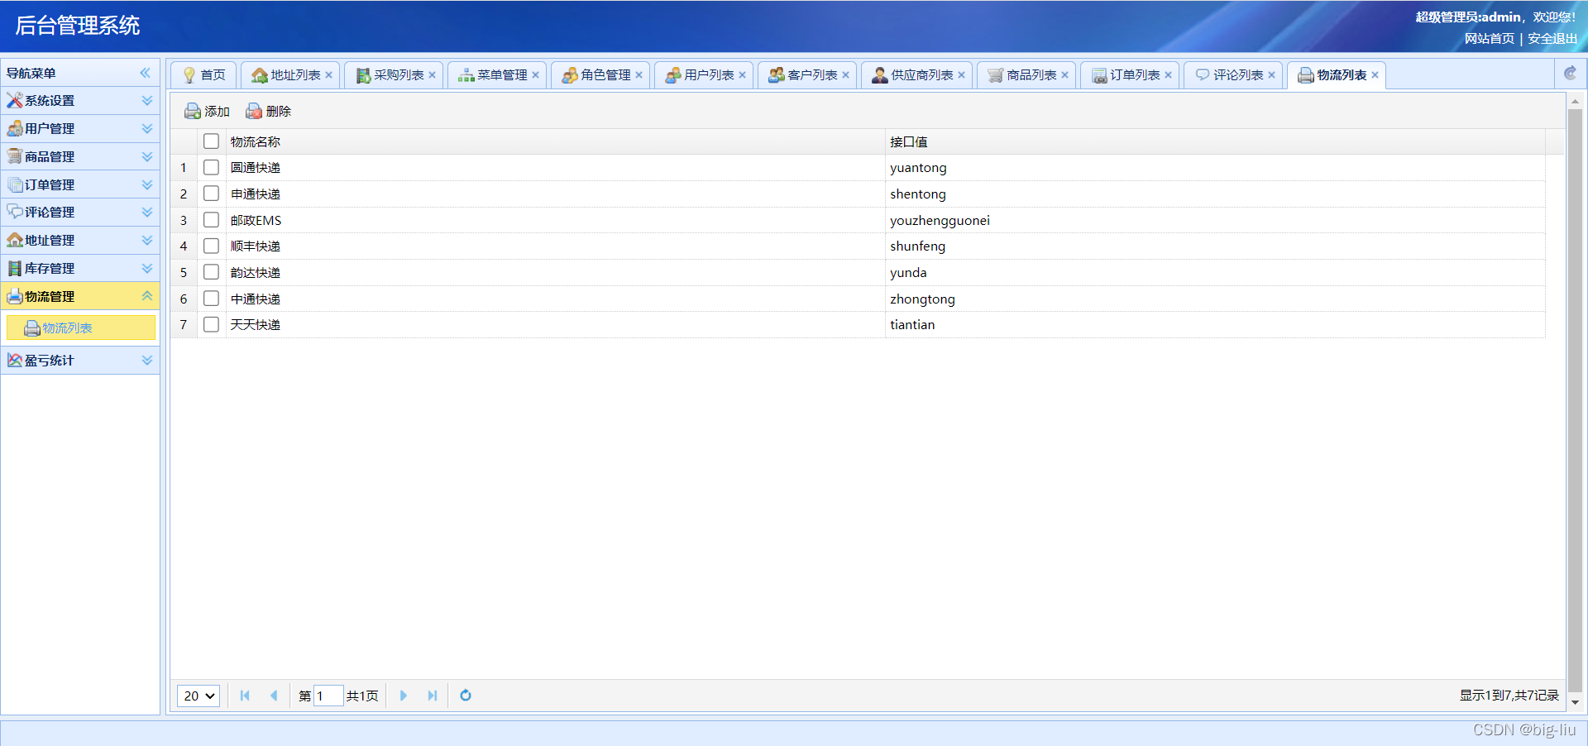This screenshot has width=1588, height=746.
Task: Click the 删除 (delete) icon
Action: 254,111
